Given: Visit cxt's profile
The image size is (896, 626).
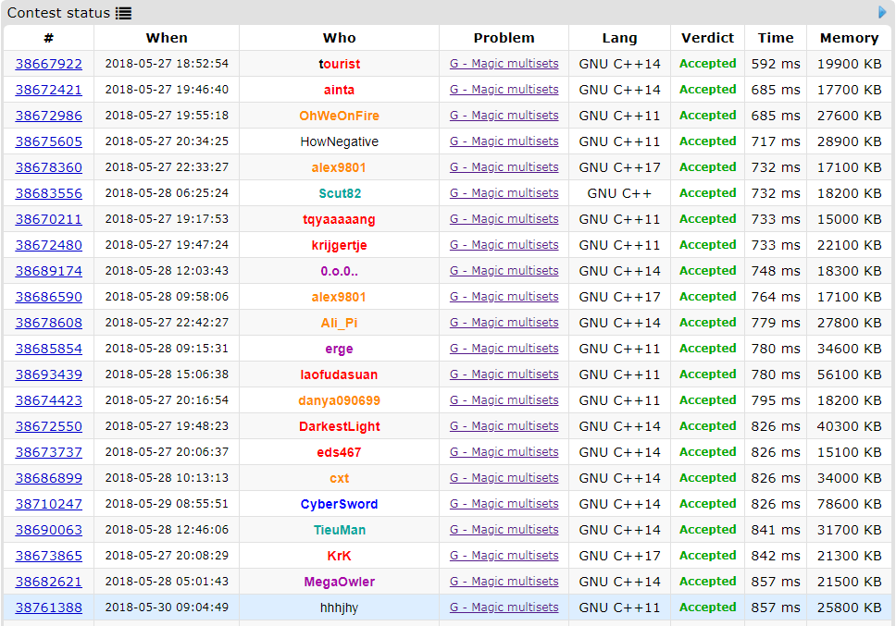Looking at the screenshot, I should click(340, 478).
